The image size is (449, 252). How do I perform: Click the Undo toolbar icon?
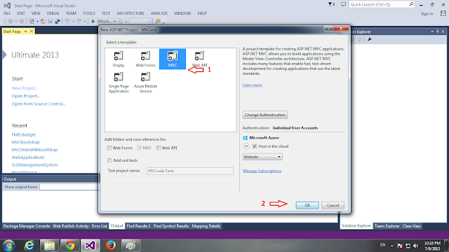click(x=67, y=22)
